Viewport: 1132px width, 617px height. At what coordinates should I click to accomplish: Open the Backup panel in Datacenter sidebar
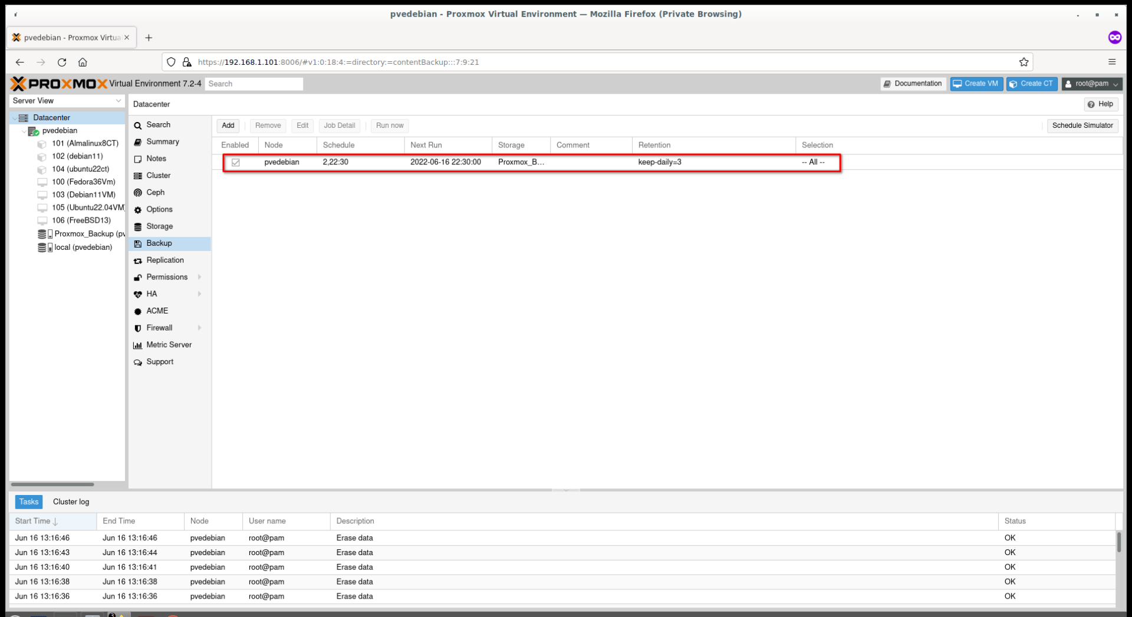click(x=159, y=243)
